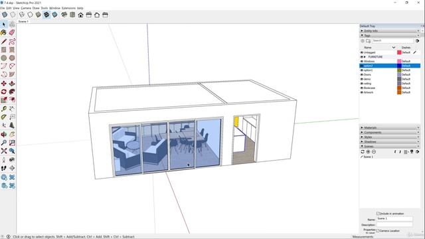This screenshot has height=239, width=425.
Task: Expand the FURNITURE folder tree arrow
Action: [x=365, y=57]
